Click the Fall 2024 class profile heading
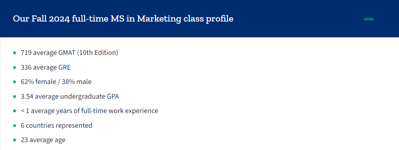Image resolution: width=399 pixels, height=150 pixels. [x=123, y=19]
